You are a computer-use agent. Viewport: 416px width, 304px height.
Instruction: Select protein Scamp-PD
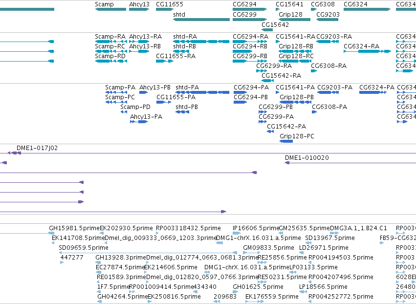click(x=135, y=107)
